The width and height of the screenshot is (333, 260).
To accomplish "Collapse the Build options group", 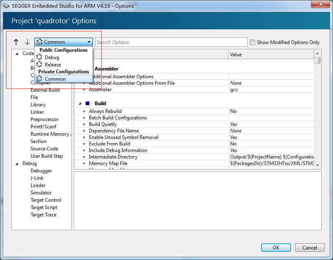I will pos(80,104).
